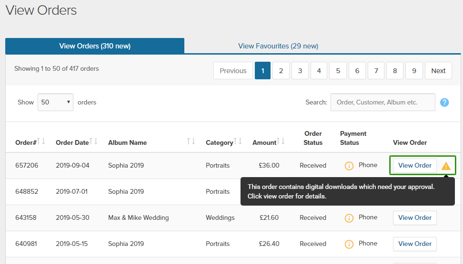Click View Order for order 640981
Viewport: 463px width, 264px height.
(414, 244)
